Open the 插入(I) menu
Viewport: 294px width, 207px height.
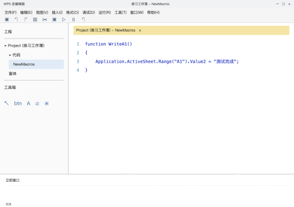pyautogui.click(x=57, y=13)
